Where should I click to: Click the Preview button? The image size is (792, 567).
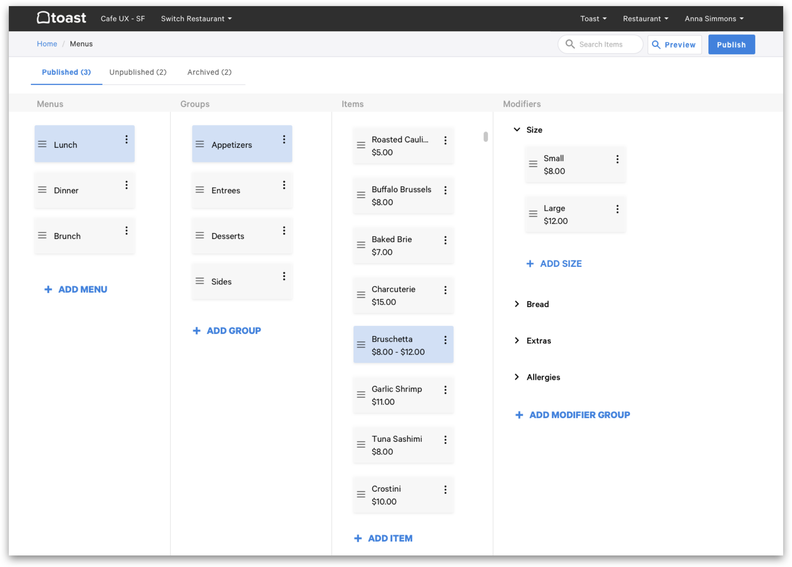[x=674, y=45]
